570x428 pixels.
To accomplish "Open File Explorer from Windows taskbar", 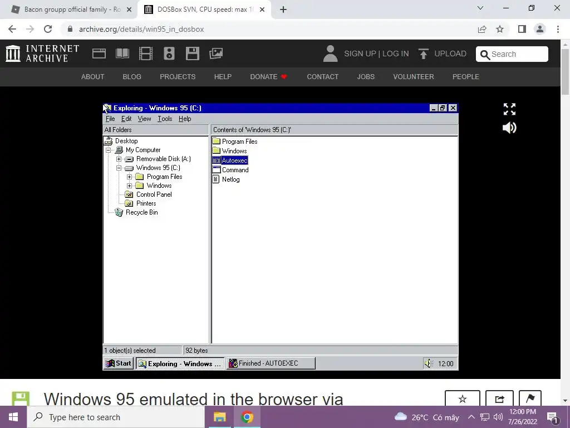I will [219, 417].
